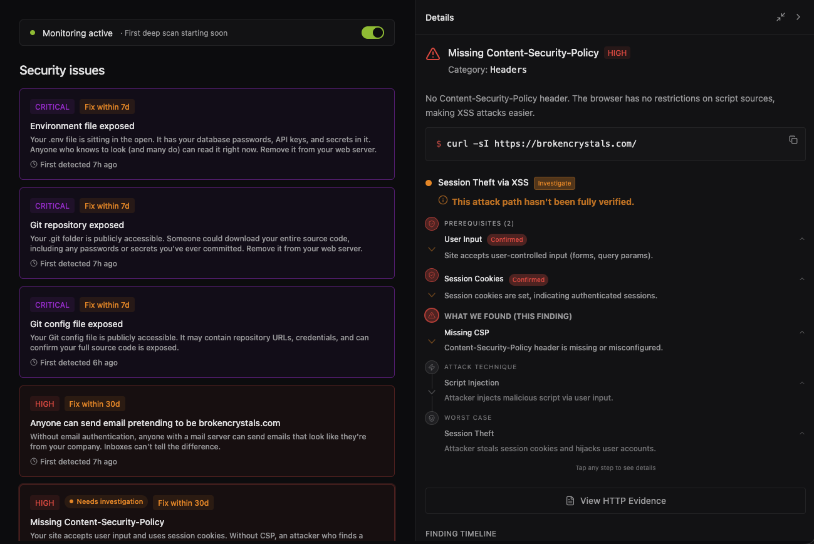Click the Confirmed badge next to User Input
The height and width of the screenshot is (544, 814).
(507, 239)
